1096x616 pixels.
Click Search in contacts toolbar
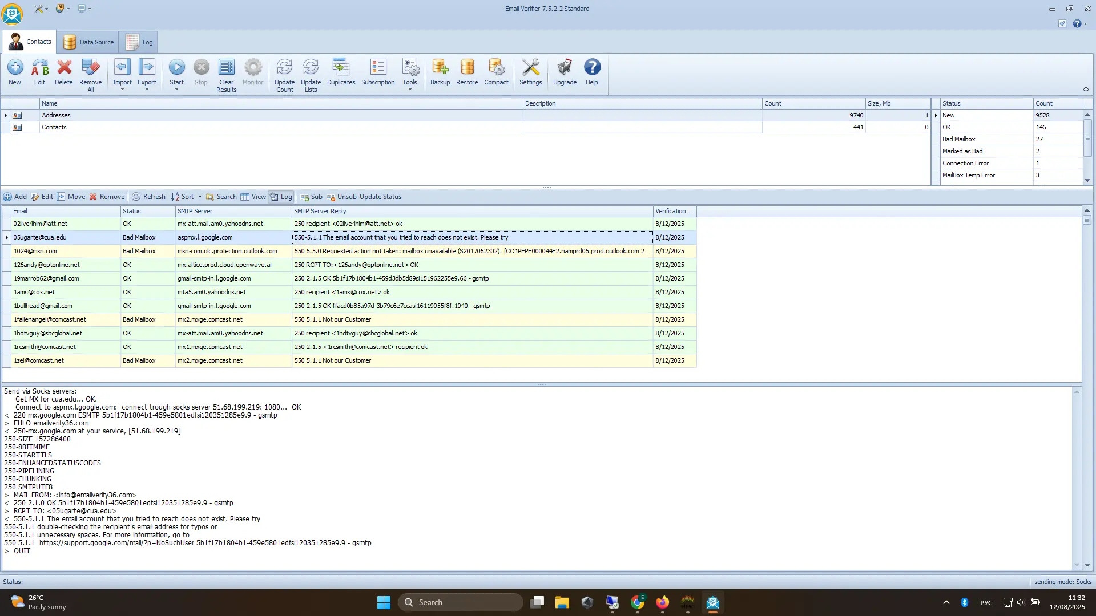tap(221, 197)
